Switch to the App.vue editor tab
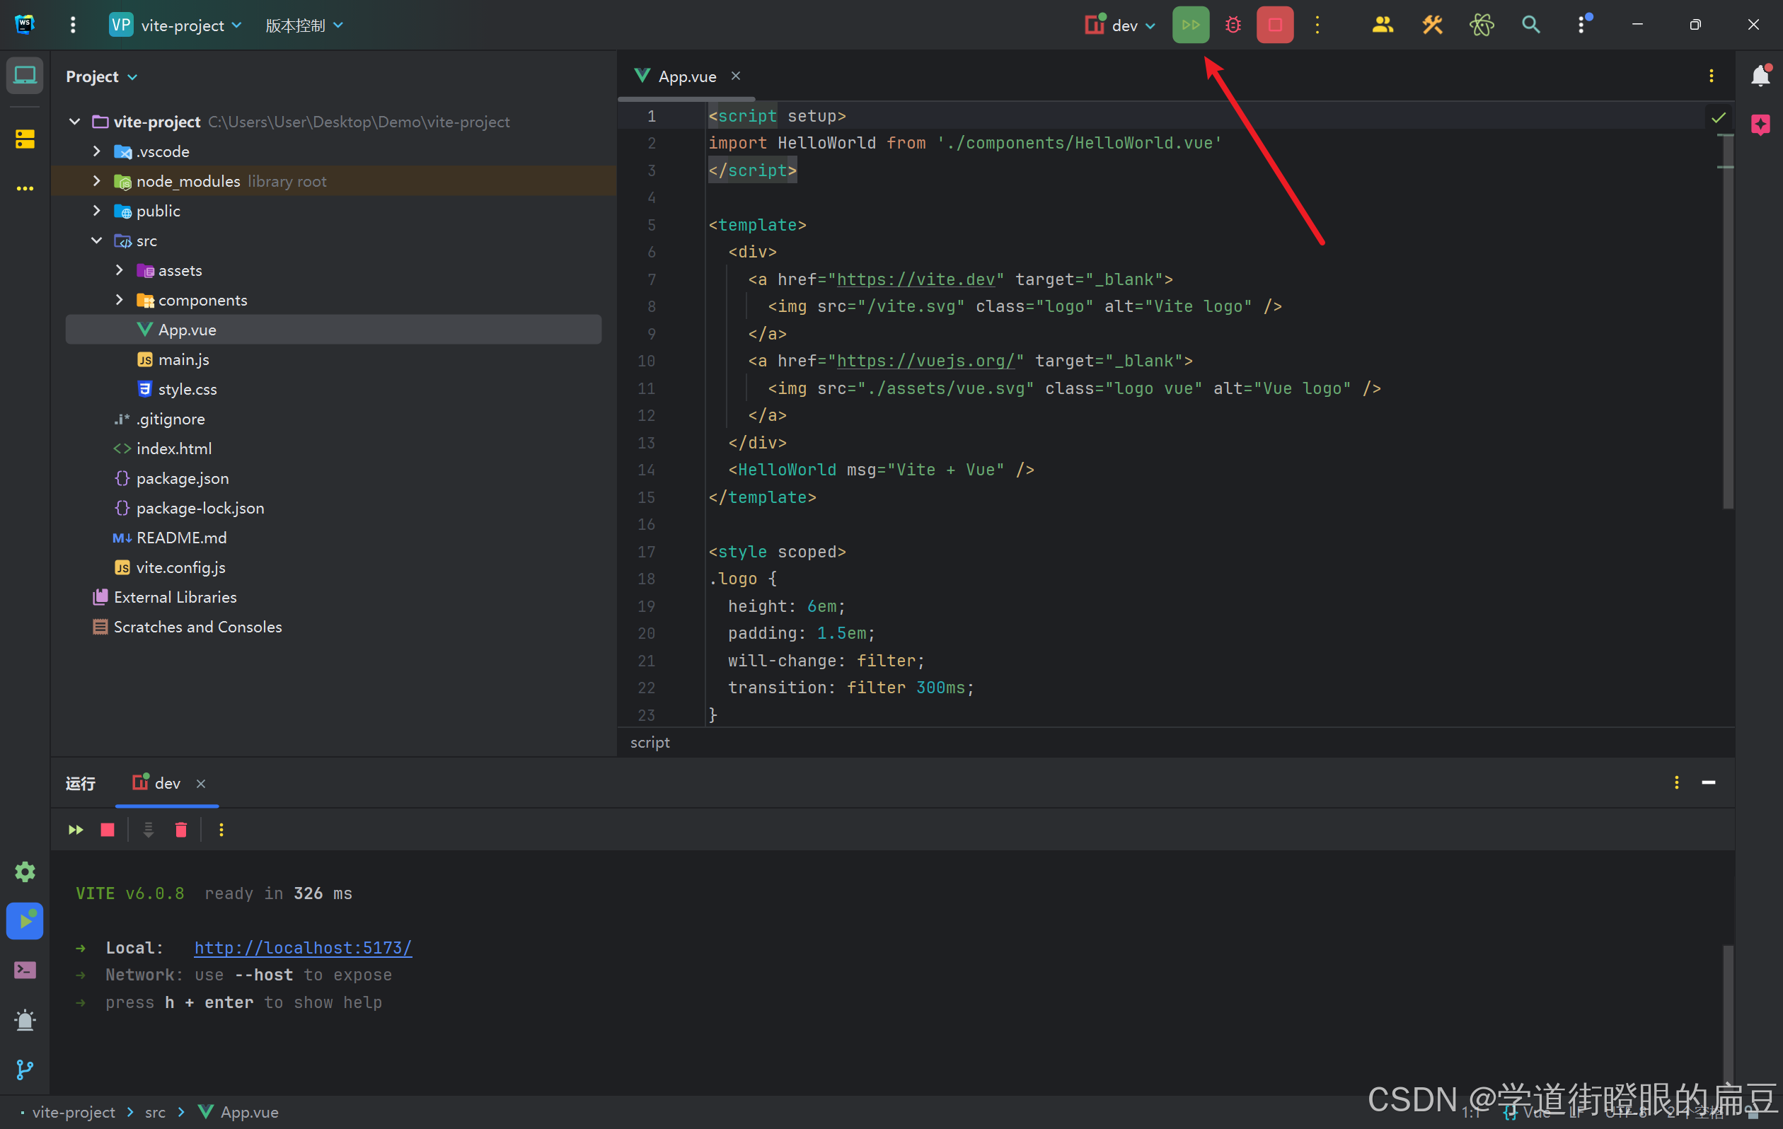This screenshot has height=1129, width=1783. coord(686,76)
